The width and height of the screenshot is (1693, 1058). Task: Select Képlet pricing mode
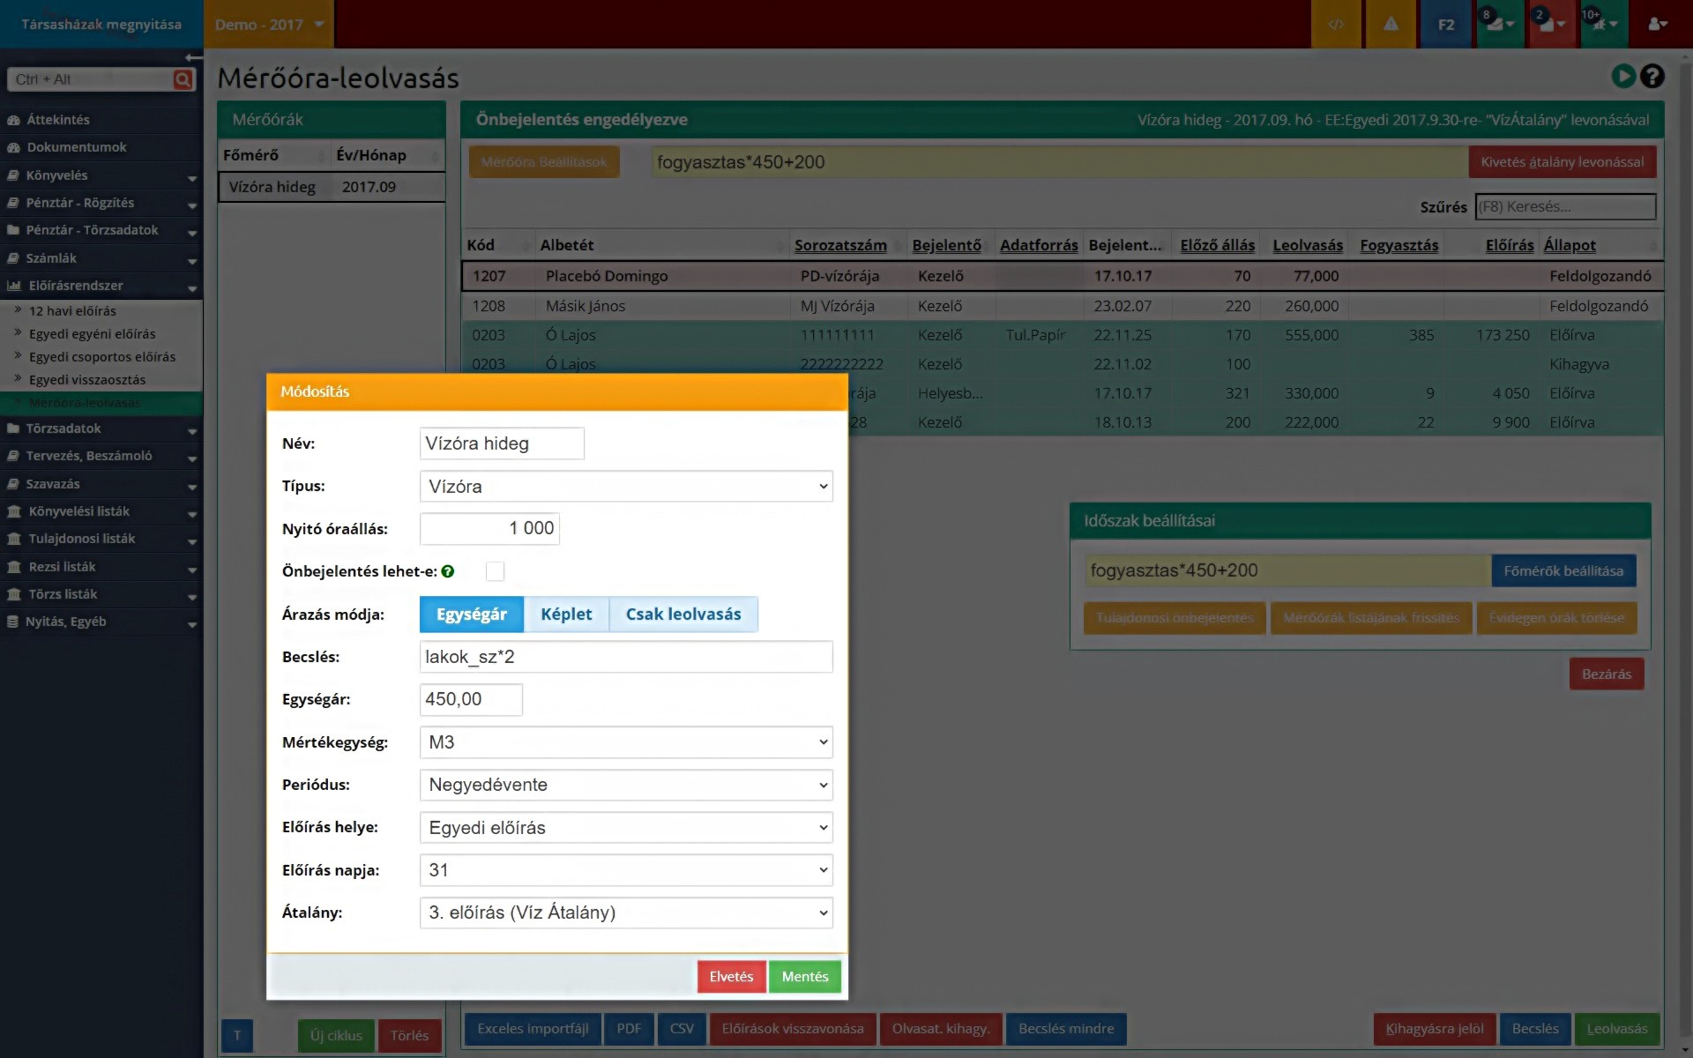566,615
